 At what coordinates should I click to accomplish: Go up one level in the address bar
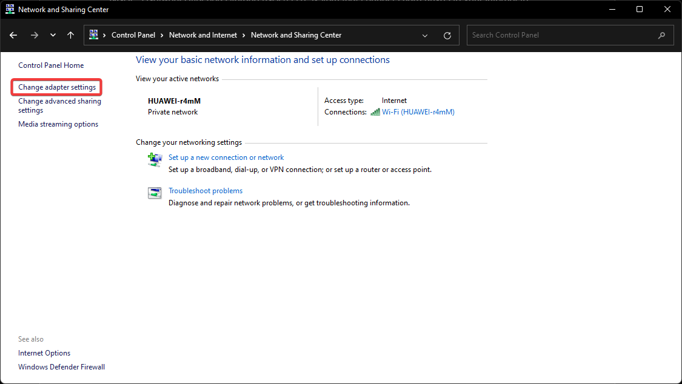(x=70, y=35)
